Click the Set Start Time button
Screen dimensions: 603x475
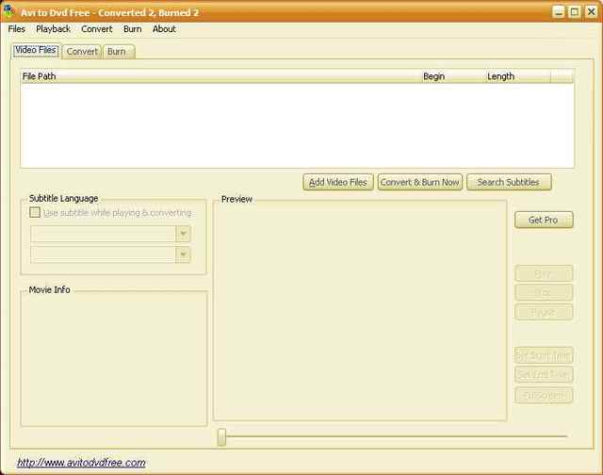tap(544, 356)
